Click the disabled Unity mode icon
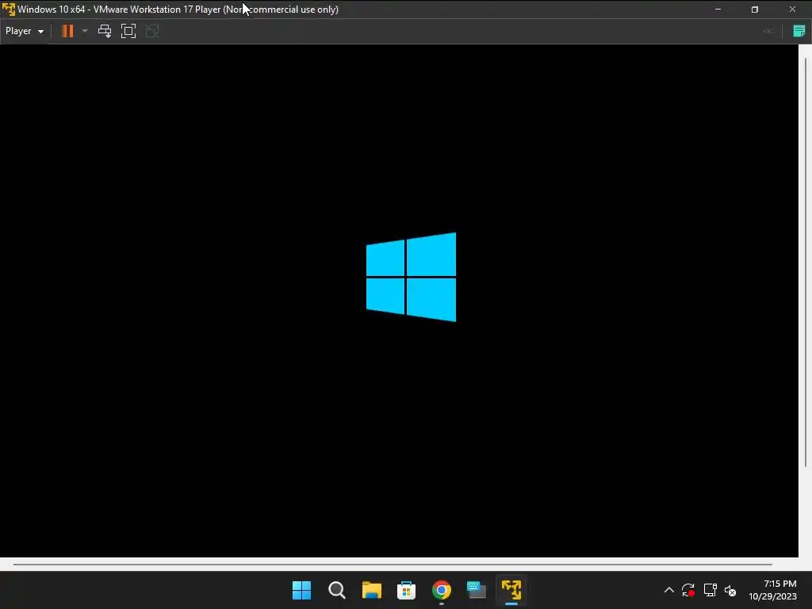The image size is (812, 609). point(152,31)
